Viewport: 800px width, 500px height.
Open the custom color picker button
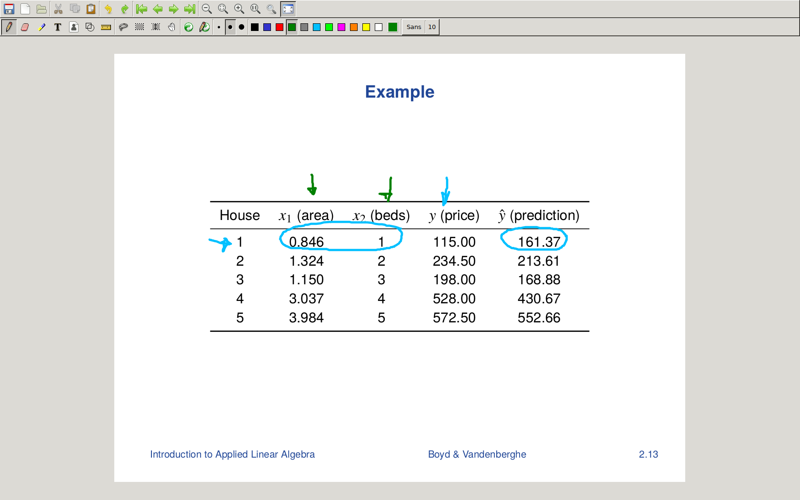click(393, 27)
